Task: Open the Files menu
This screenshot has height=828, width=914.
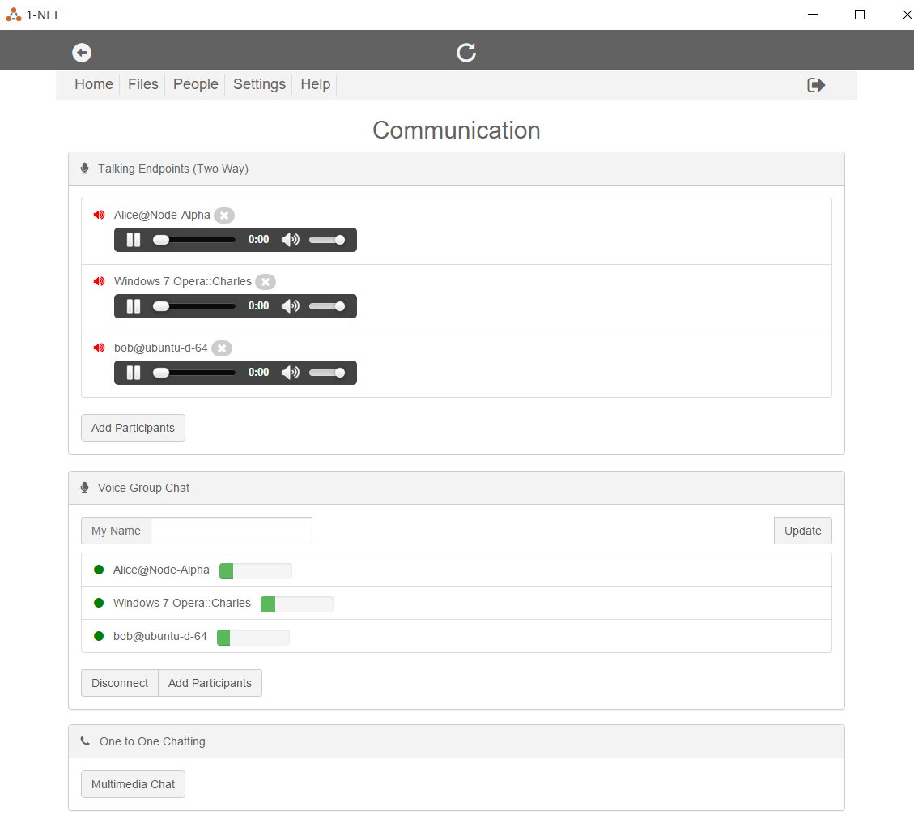Action: coord(143,84)
